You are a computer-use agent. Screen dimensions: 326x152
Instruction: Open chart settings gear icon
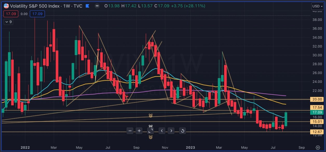(318, 148)
